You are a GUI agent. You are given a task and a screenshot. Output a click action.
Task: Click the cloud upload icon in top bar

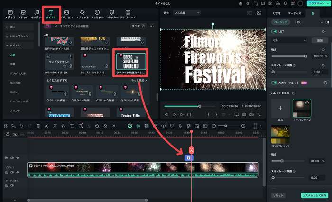coord(278,4)
